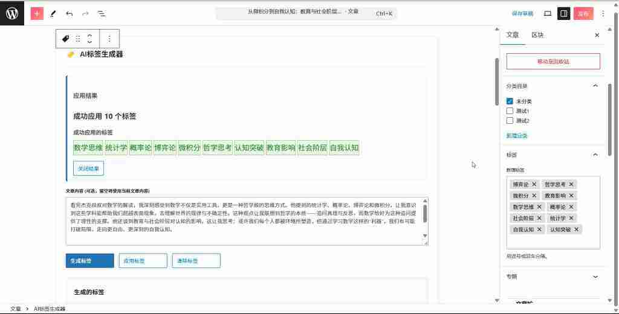619x314 pixels.
Task: Collapse the 标签 panel
Action: click(595, 155)
